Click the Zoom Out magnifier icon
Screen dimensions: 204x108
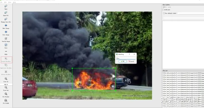(x=6, y=87)
